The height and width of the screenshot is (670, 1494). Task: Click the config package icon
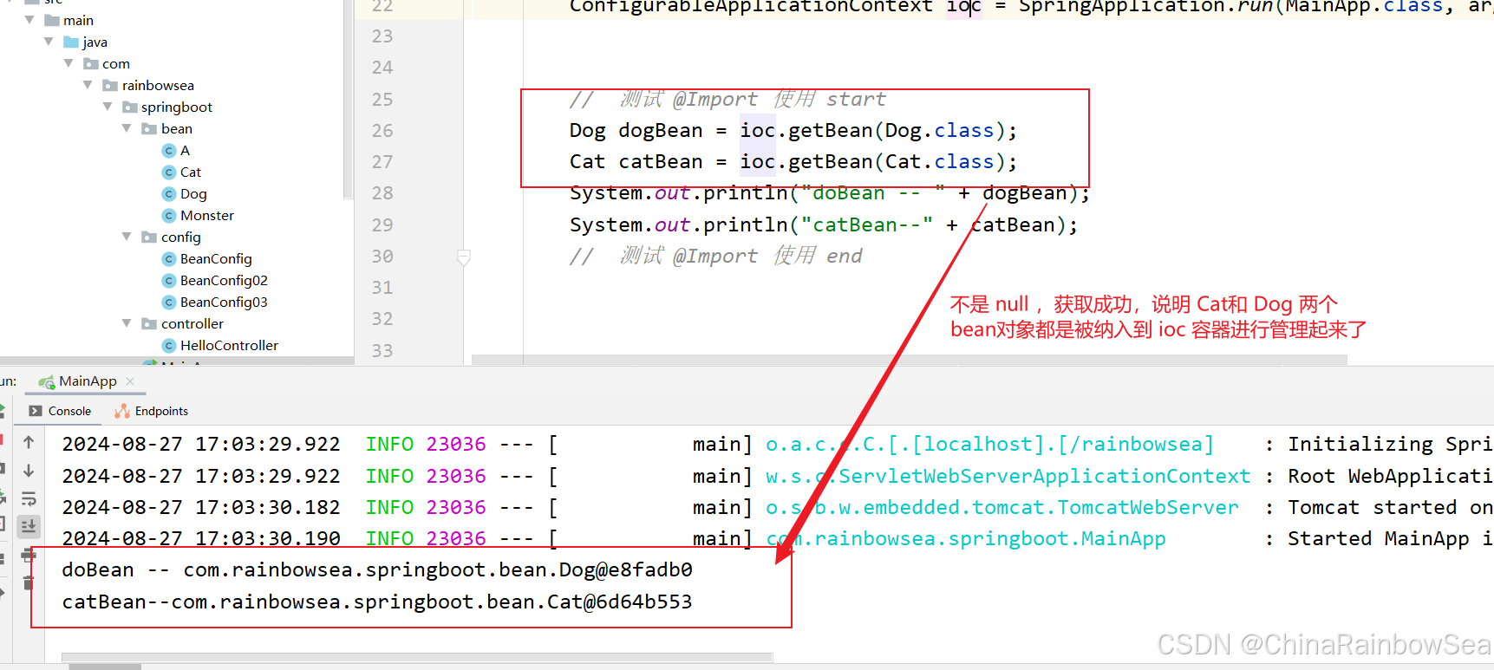pyautogui.click(x=149, y=237)
